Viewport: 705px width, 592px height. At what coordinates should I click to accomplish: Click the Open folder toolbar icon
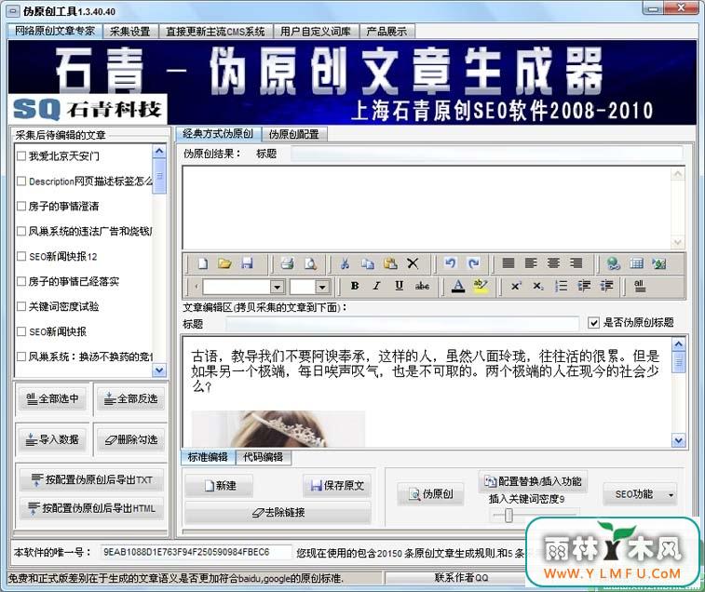click(x=224, y=263)
